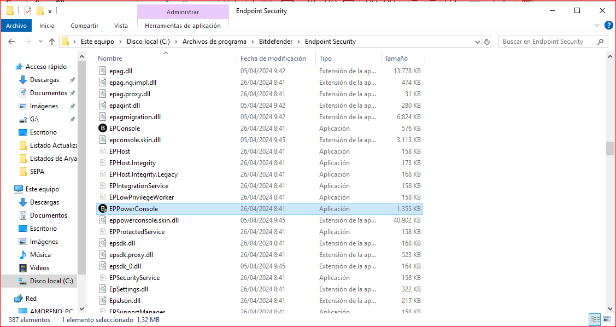Click the Administrar contextual tab header

183,12
